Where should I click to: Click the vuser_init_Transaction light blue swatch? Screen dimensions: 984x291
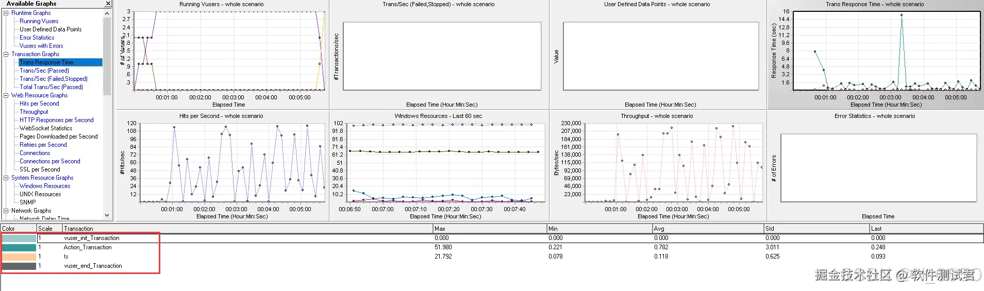coord(19,238)
